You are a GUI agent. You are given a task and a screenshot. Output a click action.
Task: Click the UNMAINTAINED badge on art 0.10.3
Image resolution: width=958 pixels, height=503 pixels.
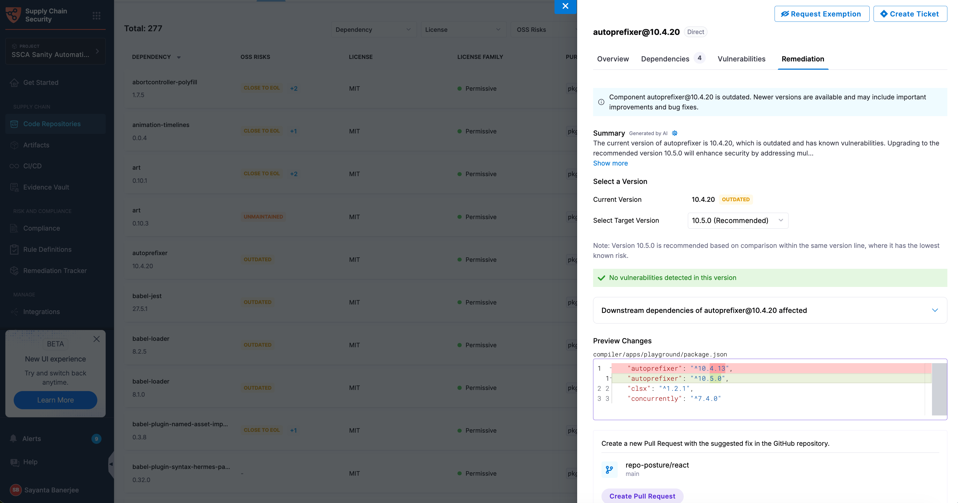click(x=263, y=217)
